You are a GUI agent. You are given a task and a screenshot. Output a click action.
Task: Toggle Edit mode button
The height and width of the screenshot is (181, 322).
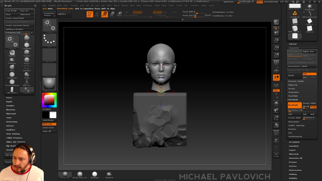point(90,14)
